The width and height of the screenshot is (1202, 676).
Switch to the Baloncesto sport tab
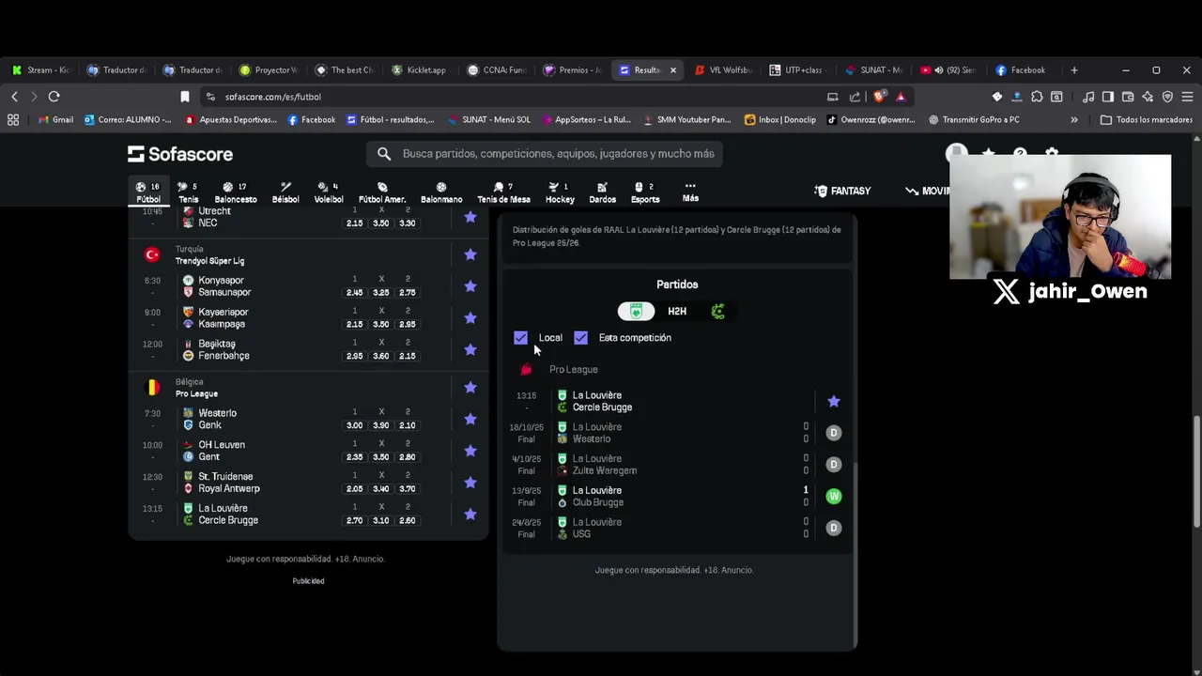tap(235, 192)
